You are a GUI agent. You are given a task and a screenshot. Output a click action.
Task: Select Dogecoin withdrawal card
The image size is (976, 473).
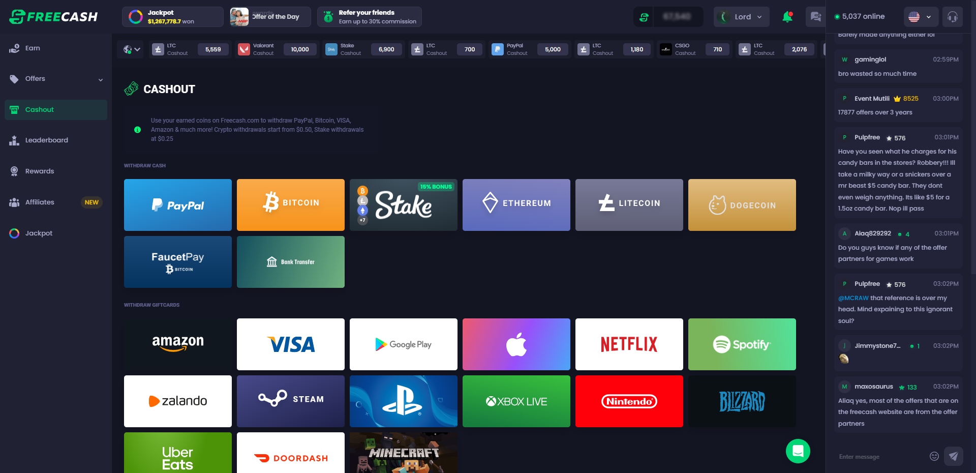coord(742,205)
